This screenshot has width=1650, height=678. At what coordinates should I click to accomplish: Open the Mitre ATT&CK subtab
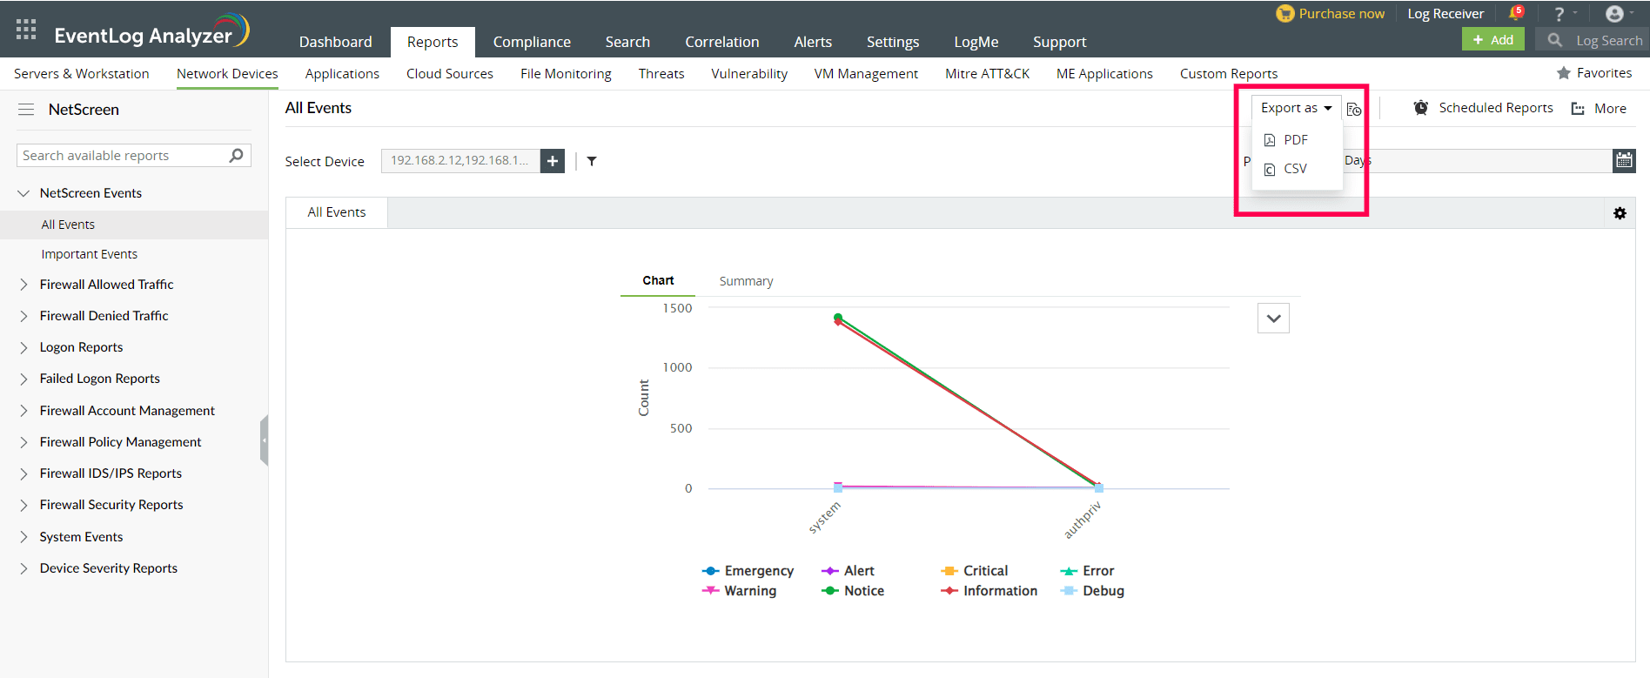tap(987, 74)
